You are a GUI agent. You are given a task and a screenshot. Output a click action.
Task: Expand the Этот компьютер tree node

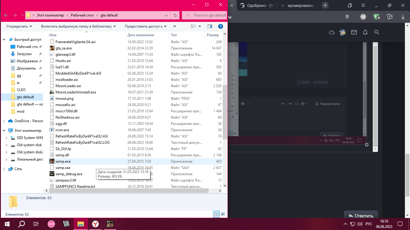(x=4, y=131)
